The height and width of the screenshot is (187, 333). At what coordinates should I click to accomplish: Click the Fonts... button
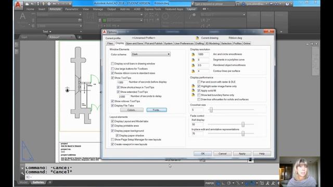pos(157,110)
